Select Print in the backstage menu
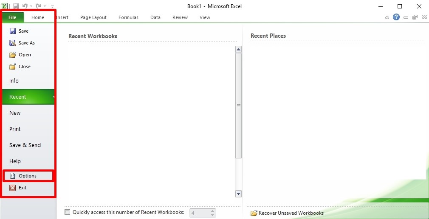This screenshot has width=429, height=219. click(x=28, y=129)
